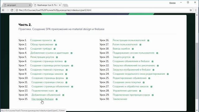199x112 pixels.
Task: Click the site info icon in the address bar
Action: pyautogui.click(x=17, y=10)
